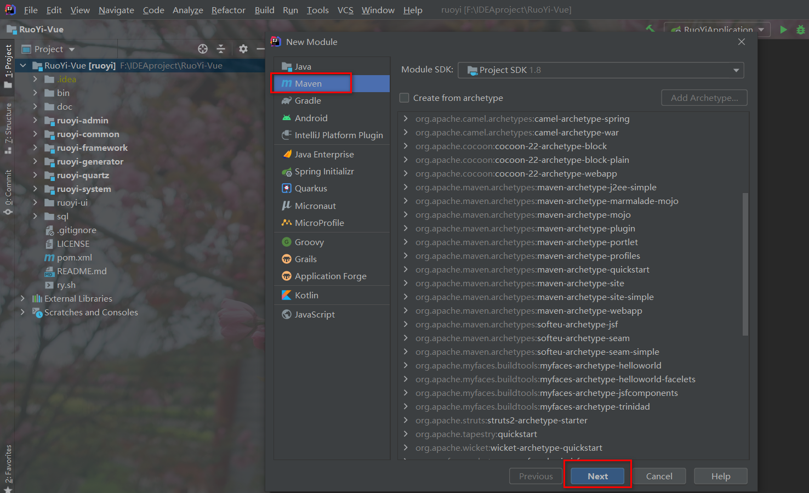Select the Maven module type

pos(332,83)
